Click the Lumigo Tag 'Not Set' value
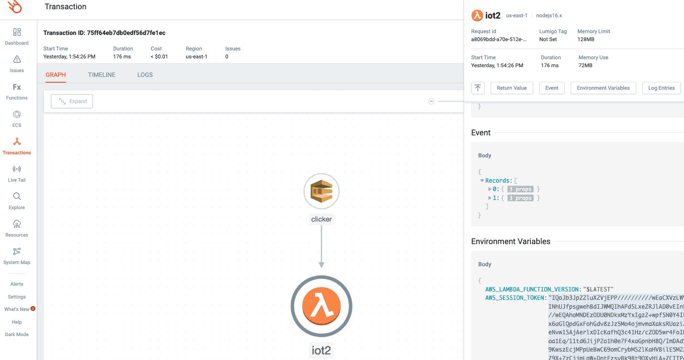The height and width of the screenshot is (360, 684). [548, 39]
